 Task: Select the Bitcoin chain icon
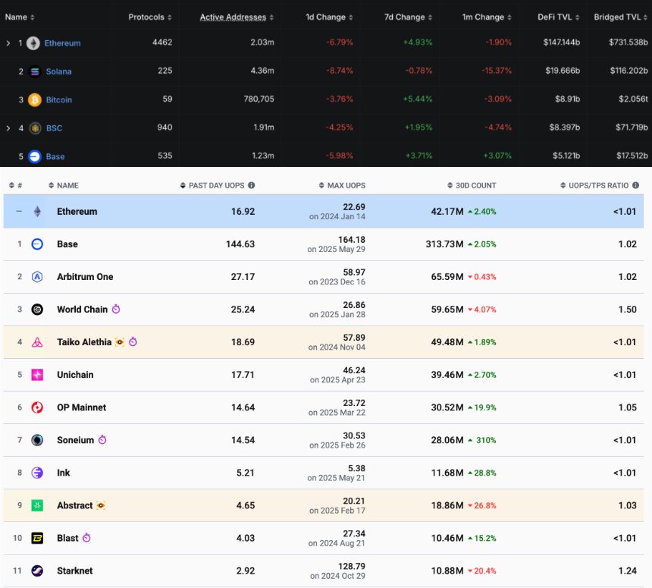pyautogui.click(x=33, y=99)
